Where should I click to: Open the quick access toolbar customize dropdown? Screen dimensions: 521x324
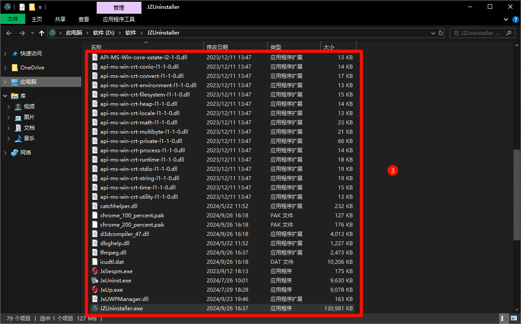pyautogui.click(x=40, y=7)
